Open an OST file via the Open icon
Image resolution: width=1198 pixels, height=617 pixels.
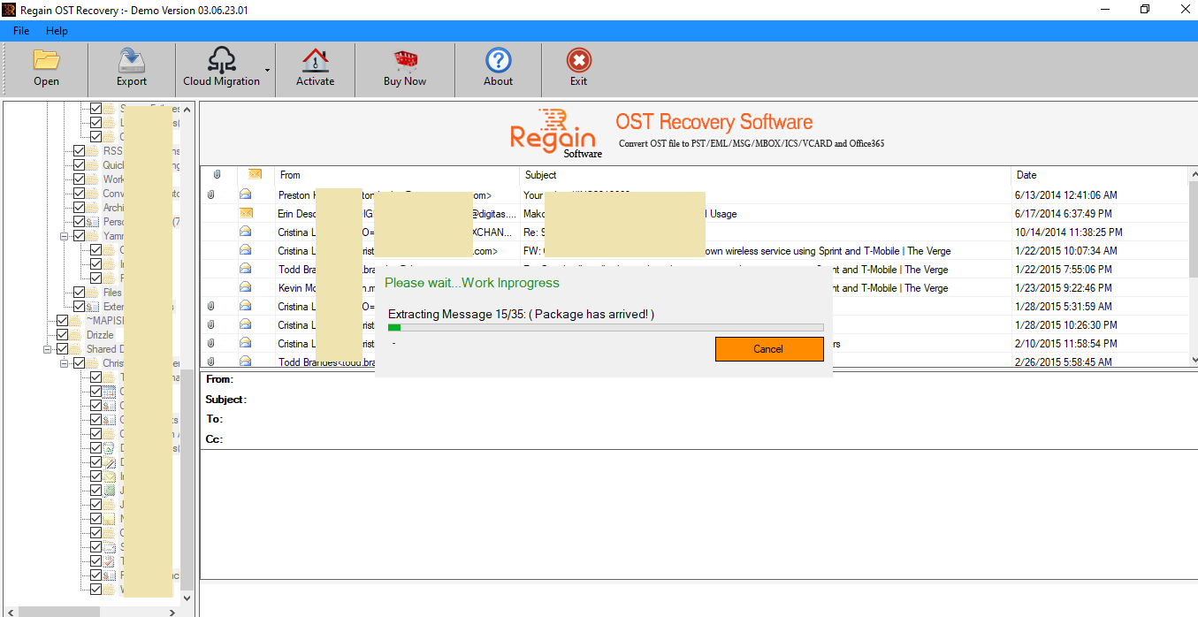tap(46, 67)
